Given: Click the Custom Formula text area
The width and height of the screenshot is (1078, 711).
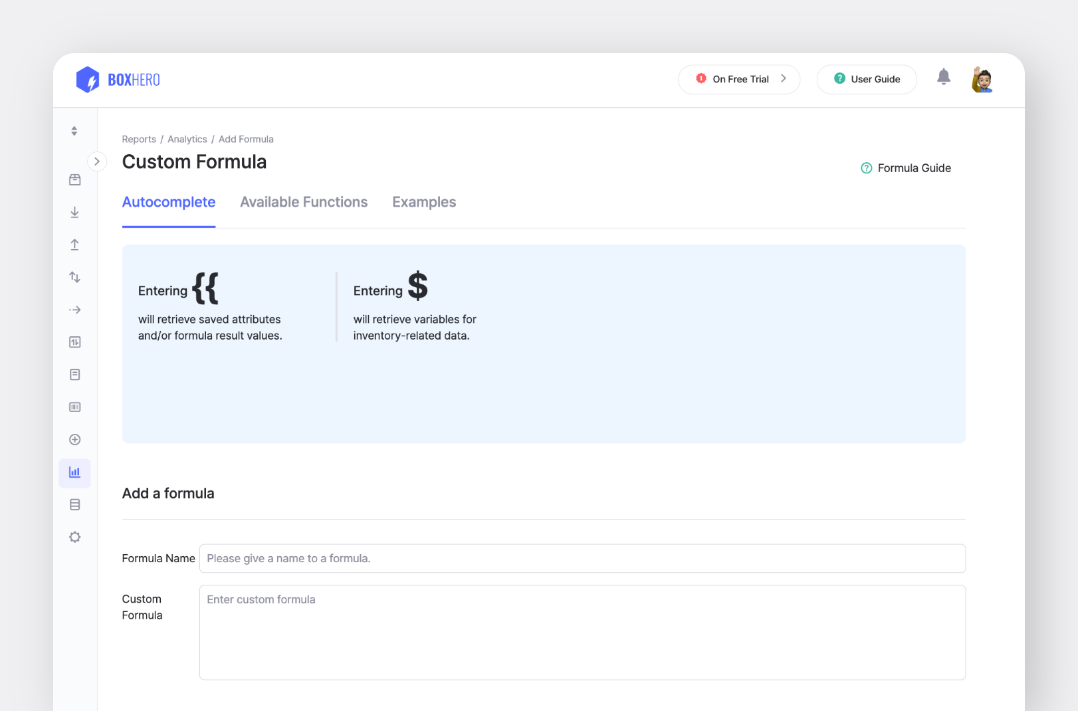Looking at the screenshot, I should 582,633.
